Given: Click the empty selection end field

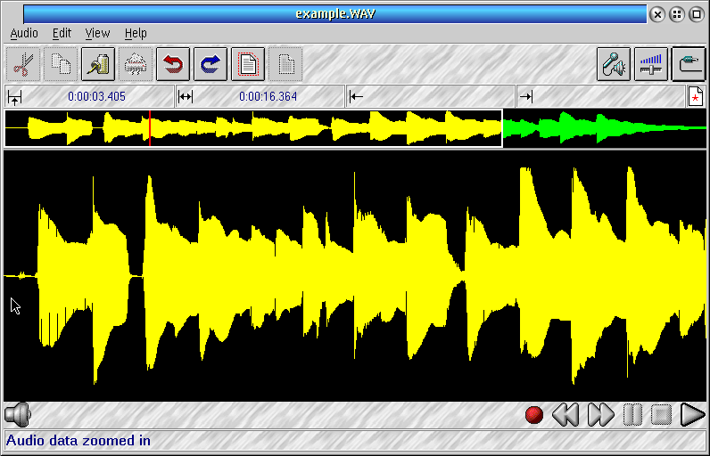Looking at the screenshot, I should pyautogui.click(x=601, y=96).
